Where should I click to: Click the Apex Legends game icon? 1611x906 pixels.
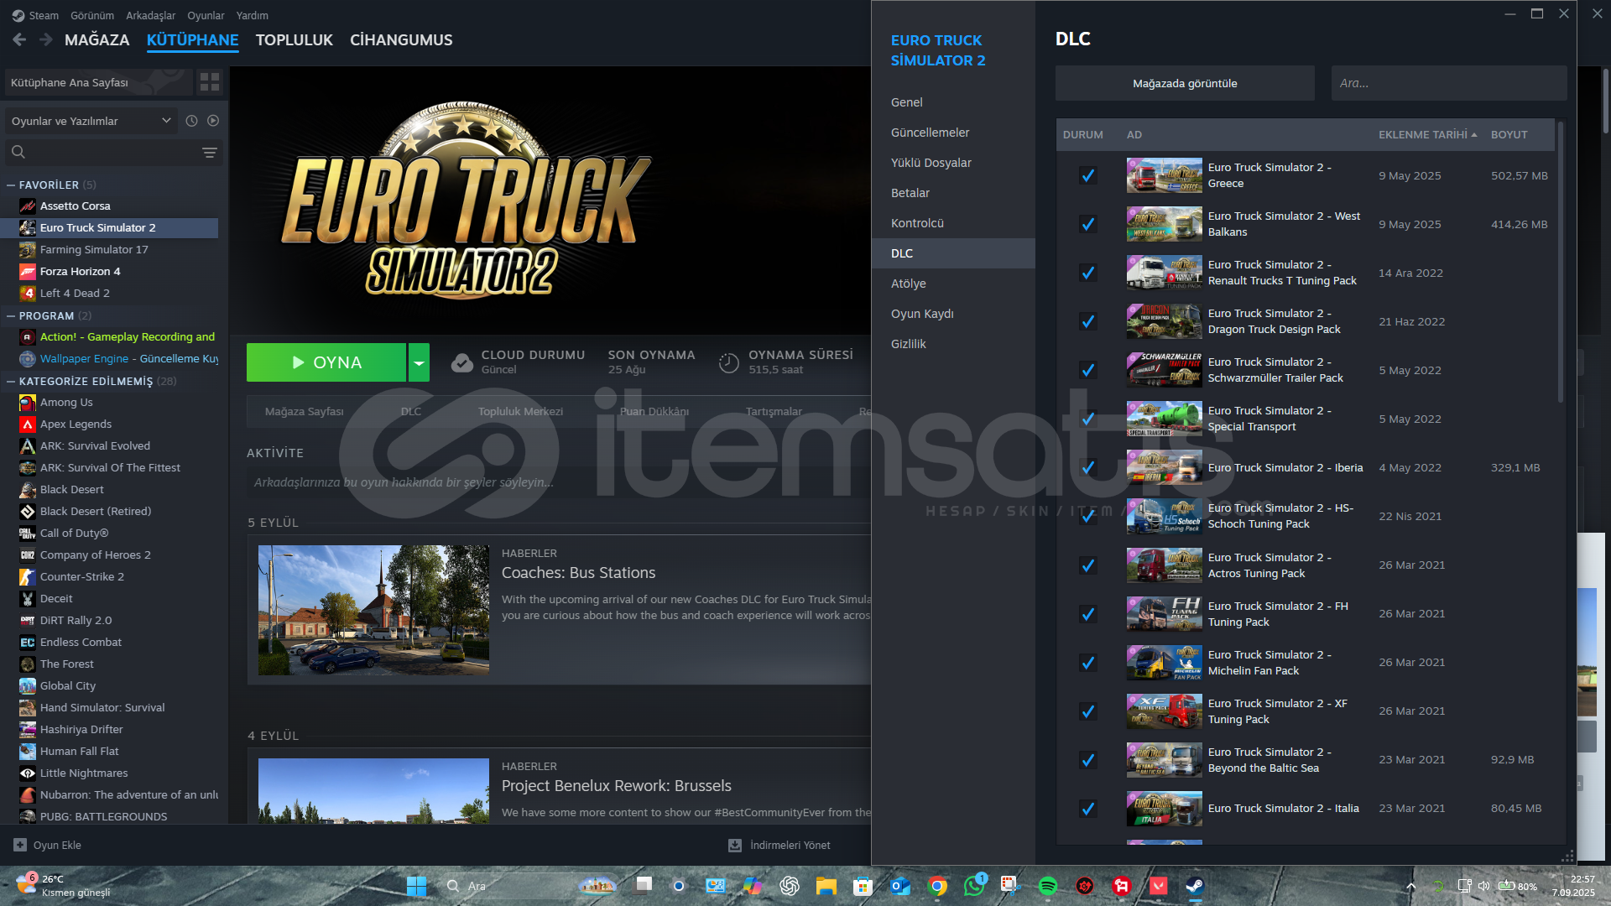pos(28,424)
